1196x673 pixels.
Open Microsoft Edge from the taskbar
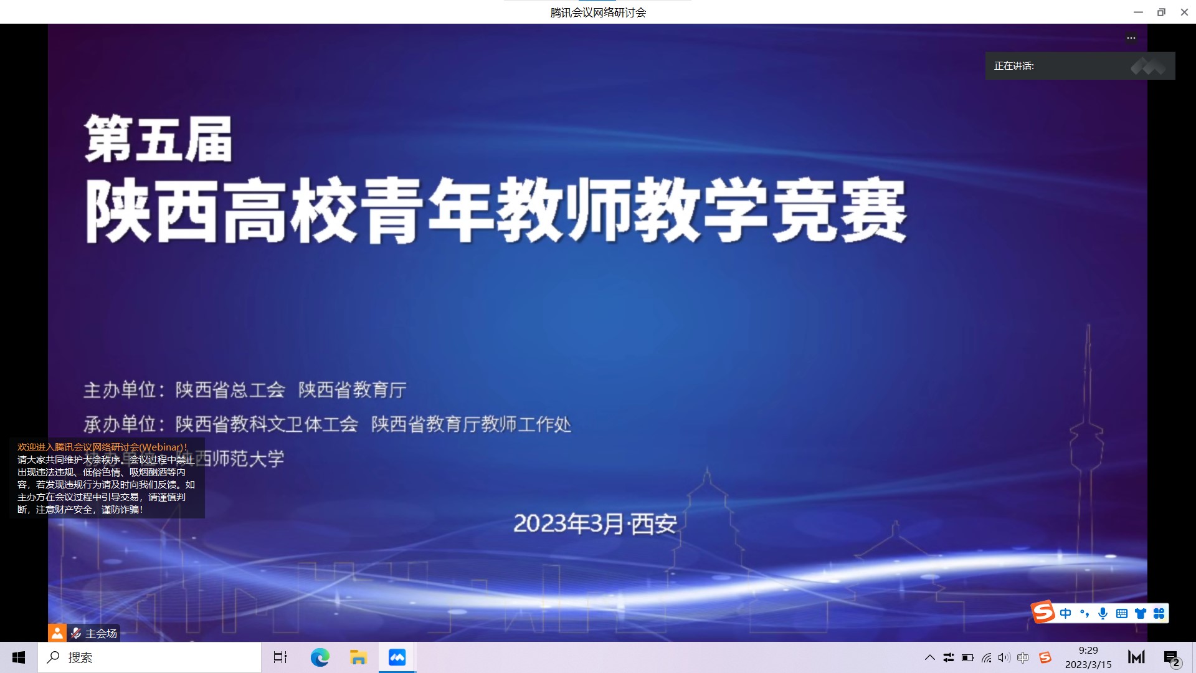point(320,657)
